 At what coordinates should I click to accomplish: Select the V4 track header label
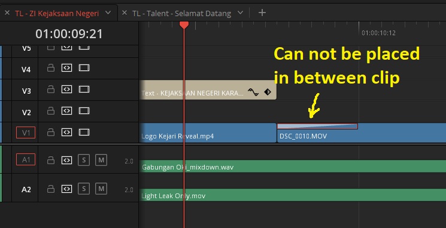click(26, 69)
